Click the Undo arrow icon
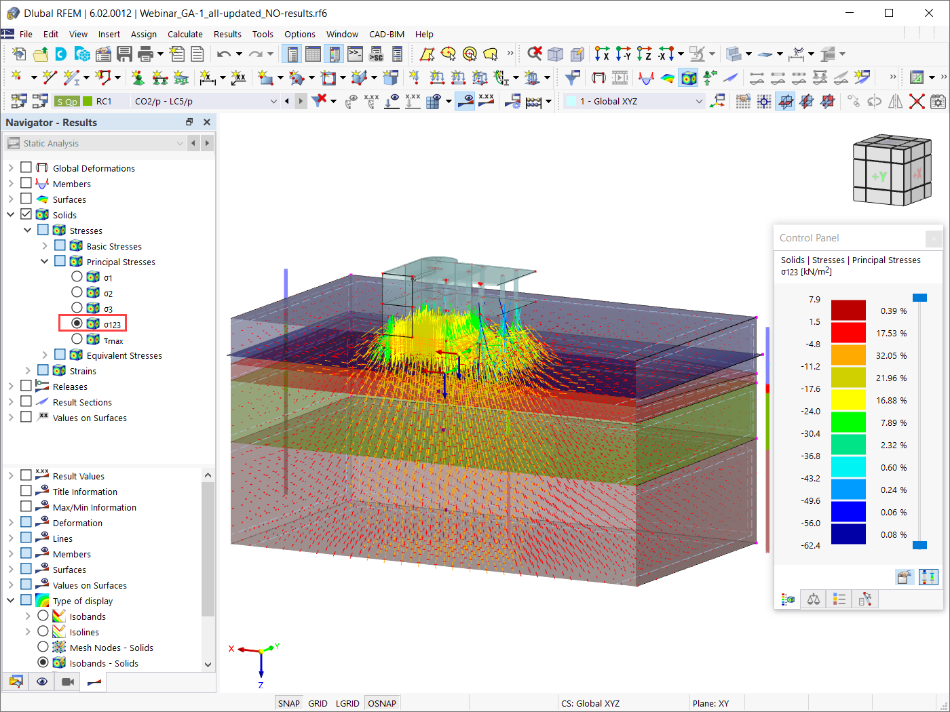This screenshot has width=950, height=712. point(224,54)
